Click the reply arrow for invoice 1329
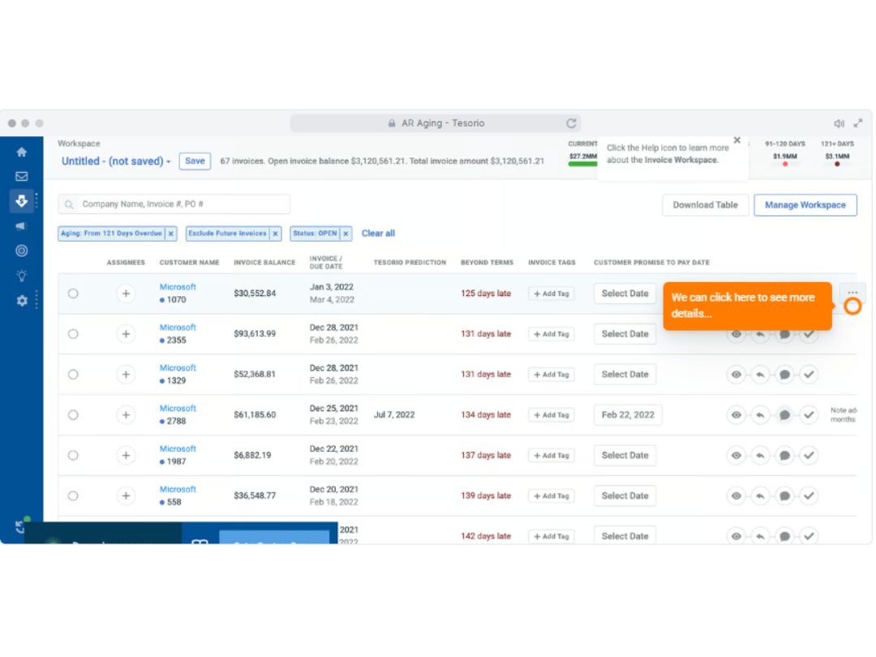876x657 pixels. click(x=760, y=374)
